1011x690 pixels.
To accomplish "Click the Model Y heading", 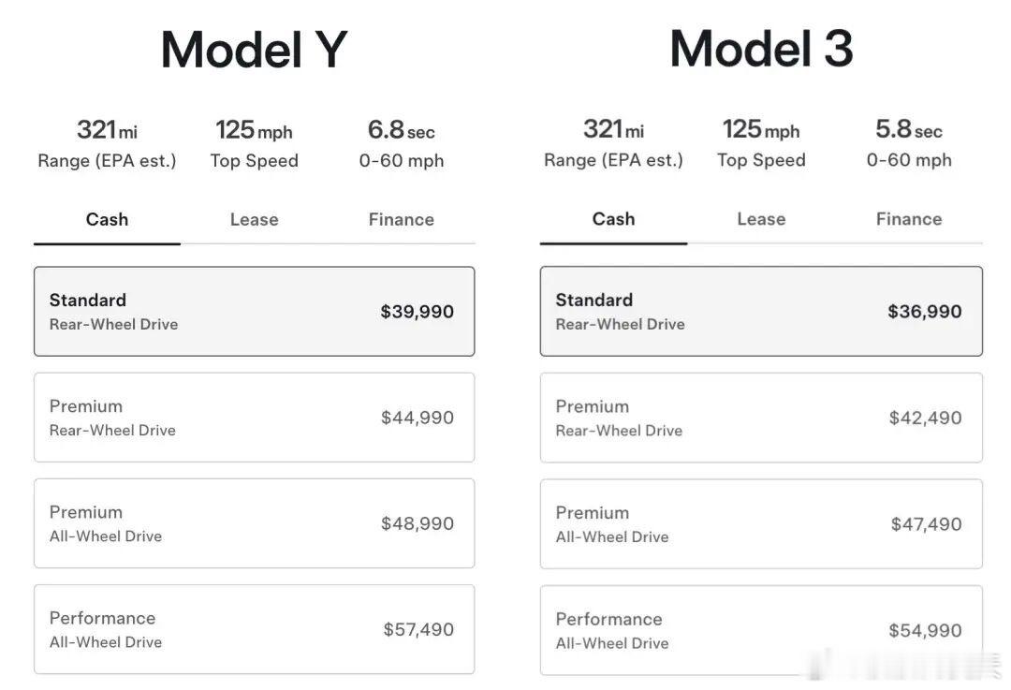I will [x=254, y=51].
